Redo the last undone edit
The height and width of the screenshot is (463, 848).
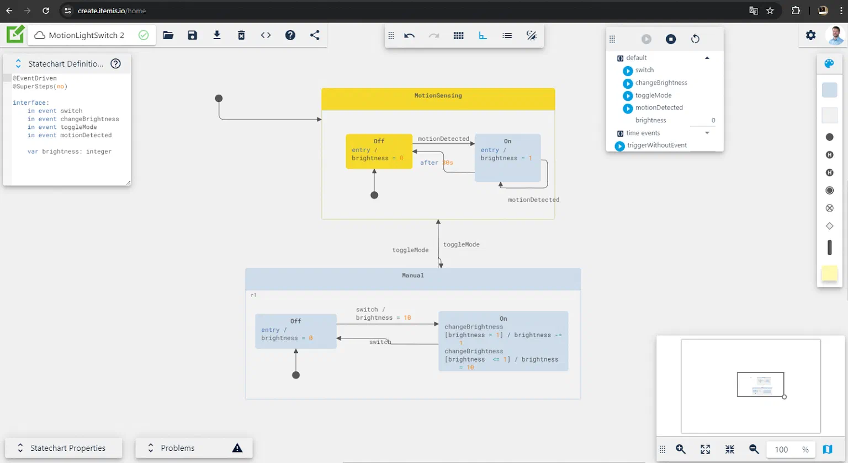pos(434,36)
